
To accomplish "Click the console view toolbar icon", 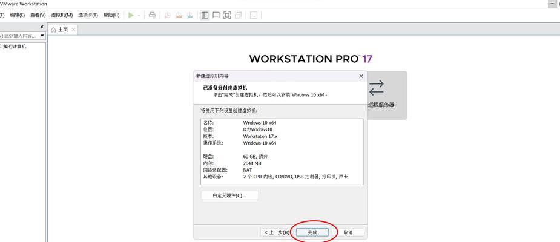I will pyautogui.click(x=253, y=15).
